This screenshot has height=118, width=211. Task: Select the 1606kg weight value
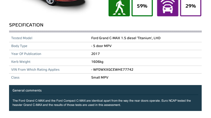tap(97, 62)
